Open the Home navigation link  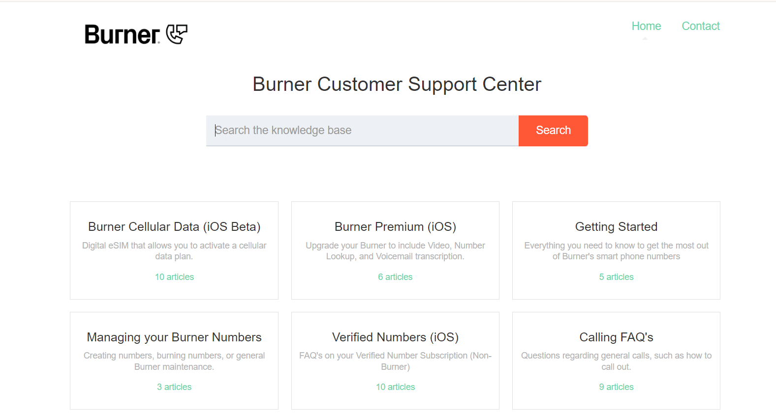[646, 26]
